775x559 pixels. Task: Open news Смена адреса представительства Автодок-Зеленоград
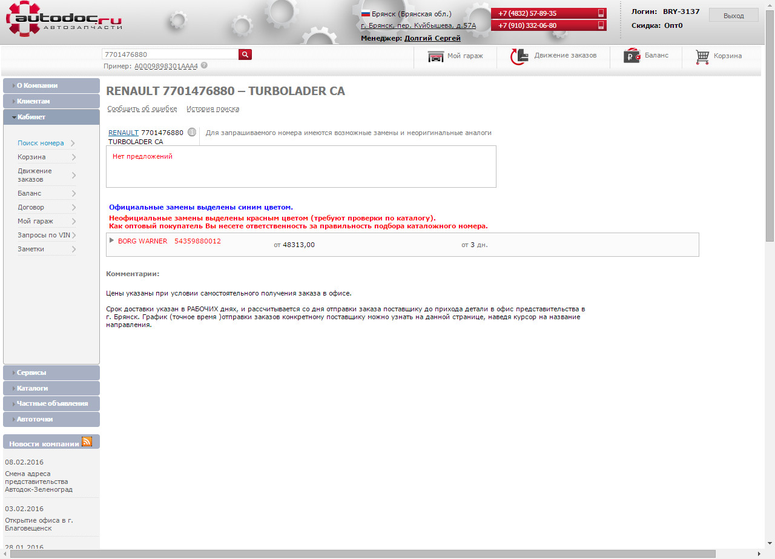(39, 481)
